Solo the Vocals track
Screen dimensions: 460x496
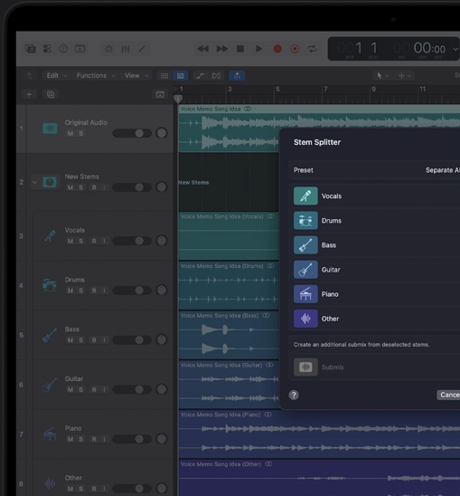(80, 242)
